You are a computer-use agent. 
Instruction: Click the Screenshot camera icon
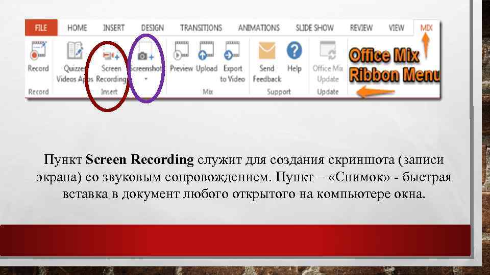pyautogui.click(x=146, y=56)
